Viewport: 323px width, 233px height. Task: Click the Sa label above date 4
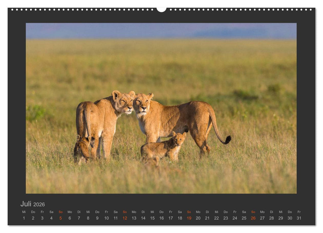tap(51, 212)
